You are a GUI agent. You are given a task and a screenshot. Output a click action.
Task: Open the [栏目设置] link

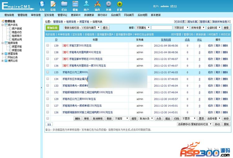click(x=180, y=22)
